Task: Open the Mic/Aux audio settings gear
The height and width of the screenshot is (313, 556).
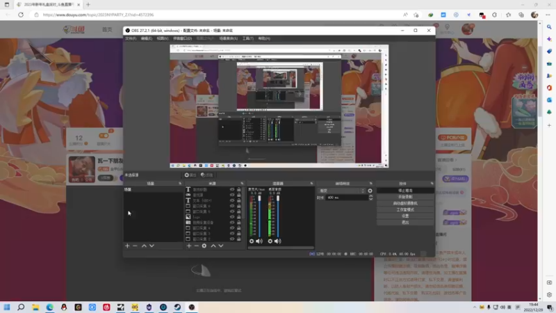Action: (252, 241)
